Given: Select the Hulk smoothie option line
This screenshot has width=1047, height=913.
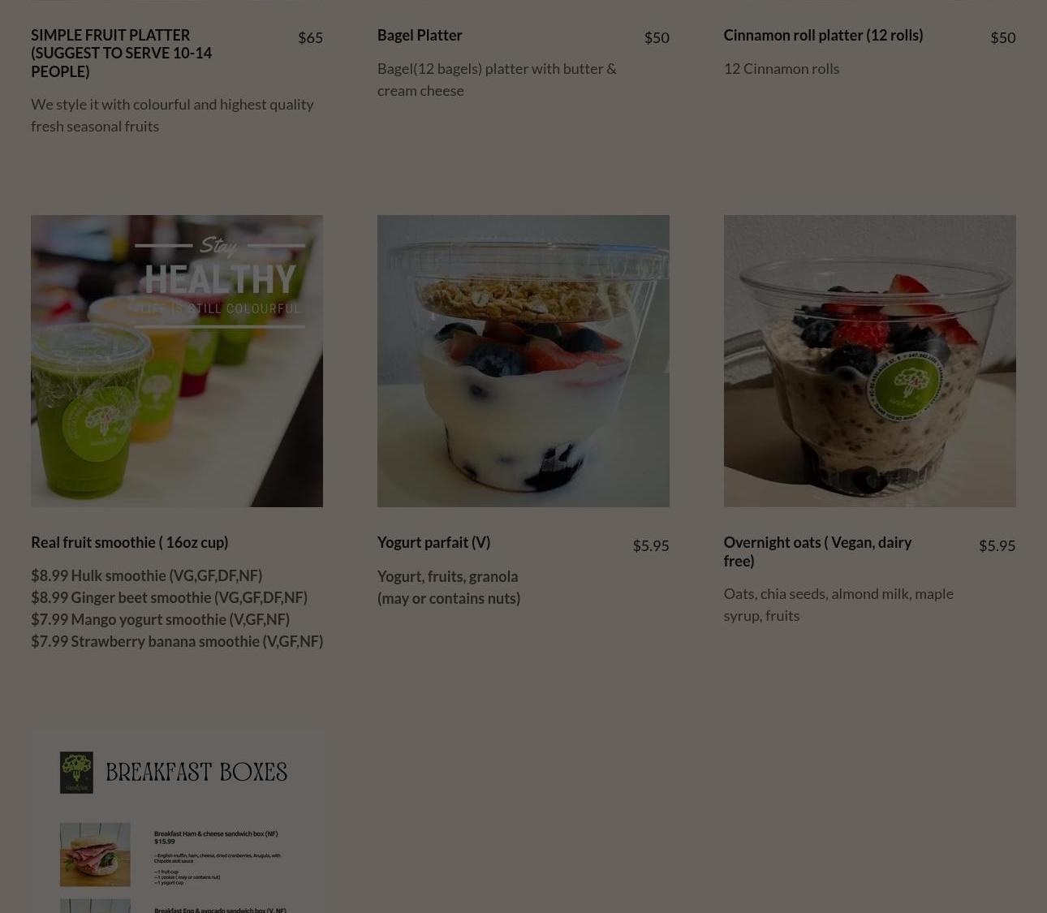Looking at the screenshot, I should [147, 575].
